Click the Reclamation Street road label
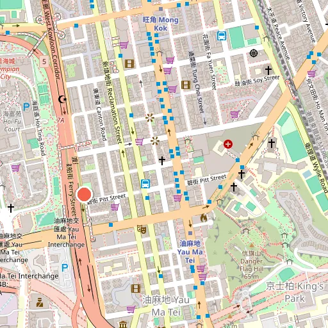 112,103
